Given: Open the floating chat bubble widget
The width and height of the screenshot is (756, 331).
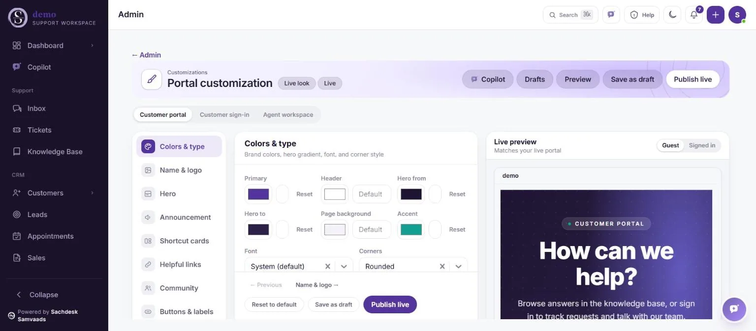Looking at the screenshot, I should click(x=734, y=309).
